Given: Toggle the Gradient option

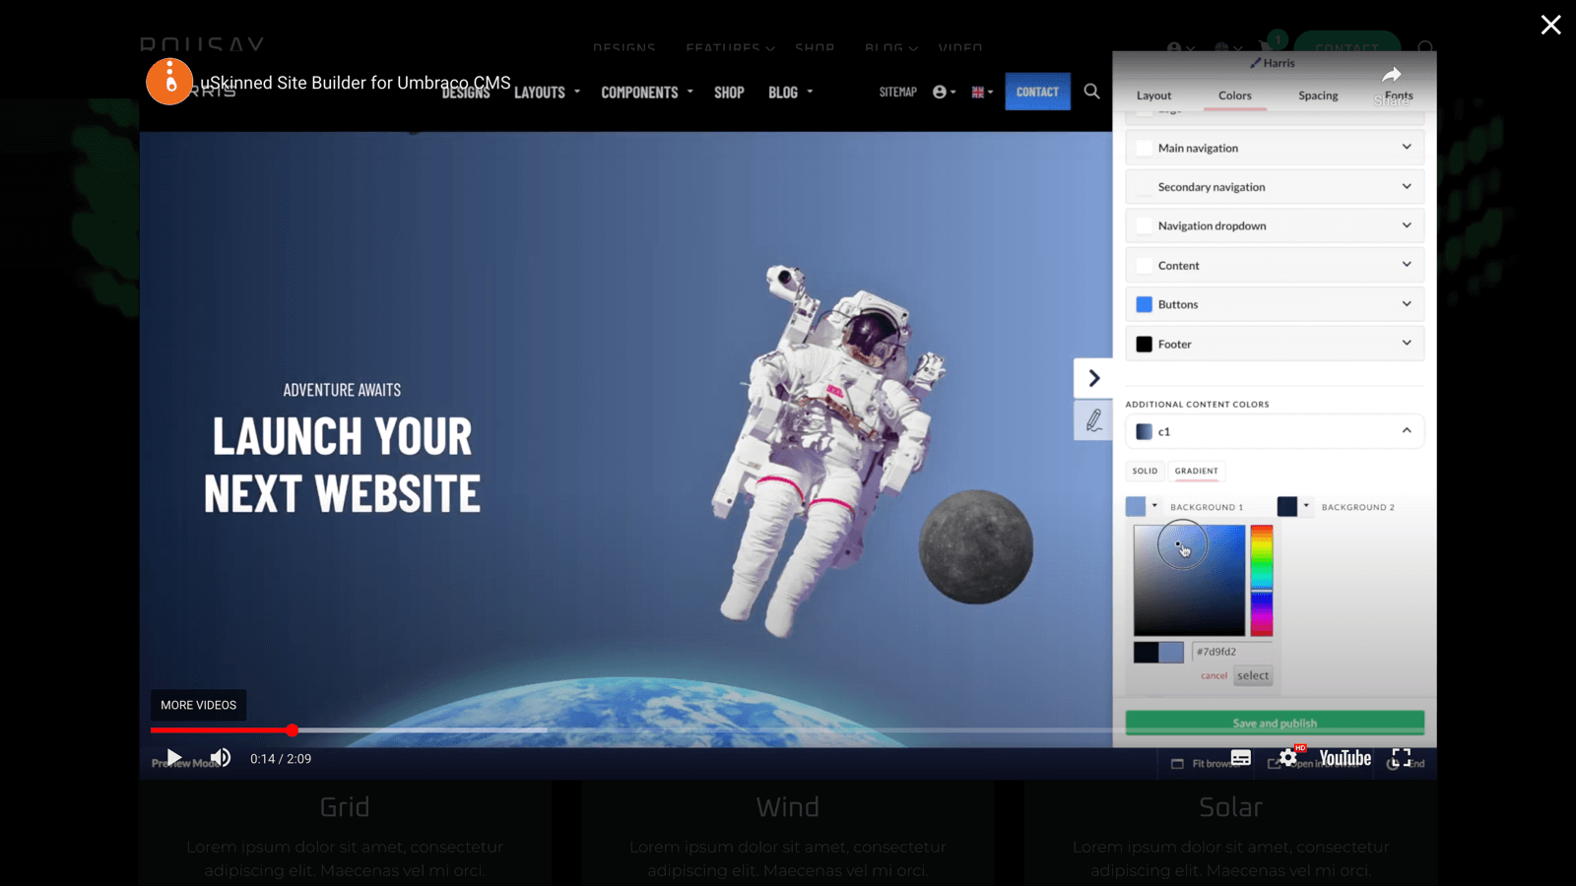Looking at the screenshot, I should pos(1196,471).
